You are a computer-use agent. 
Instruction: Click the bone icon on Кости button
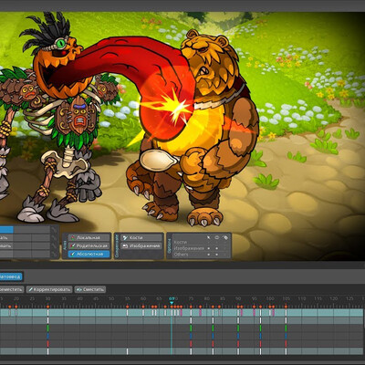click(x=125, y=237)
